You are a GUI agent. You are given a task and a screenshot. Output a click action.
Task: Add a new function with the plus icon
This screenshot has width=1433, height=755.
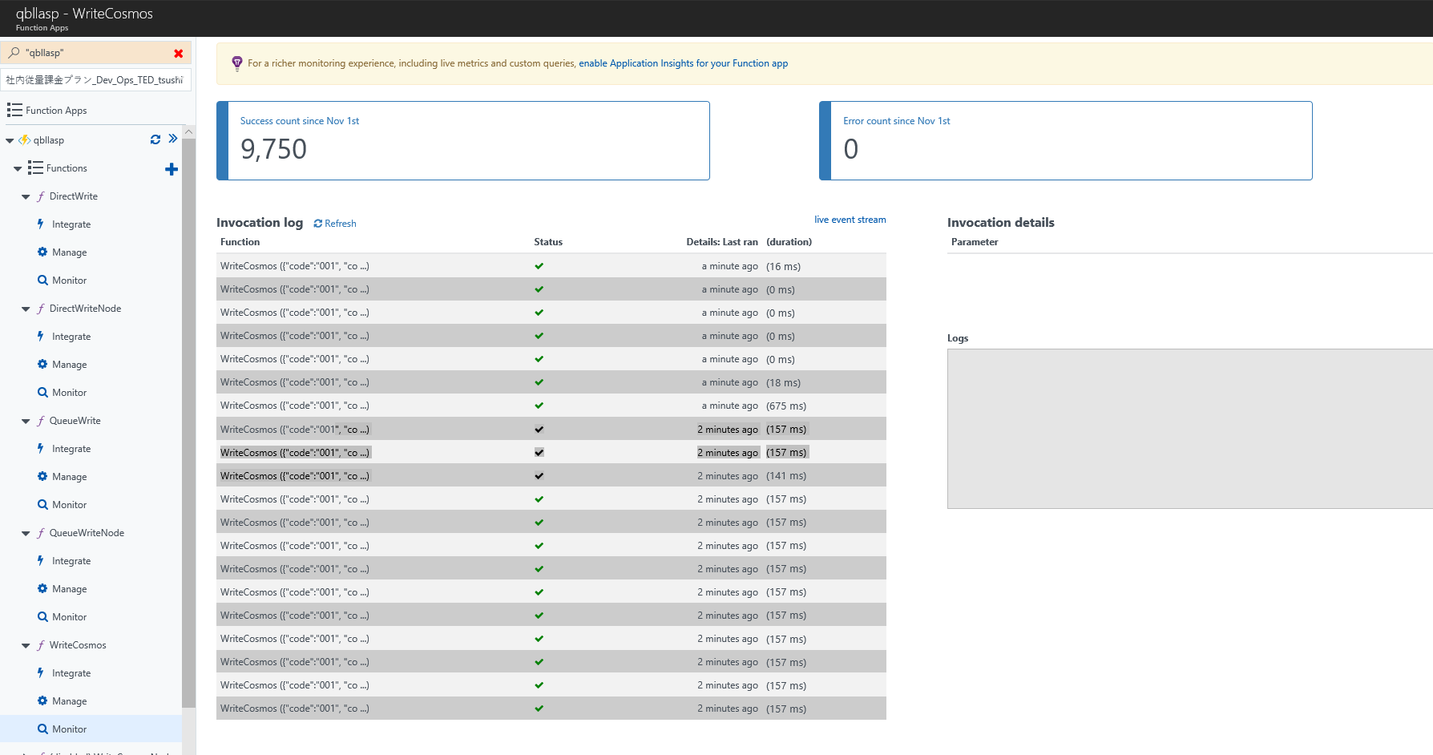[172, 169]
